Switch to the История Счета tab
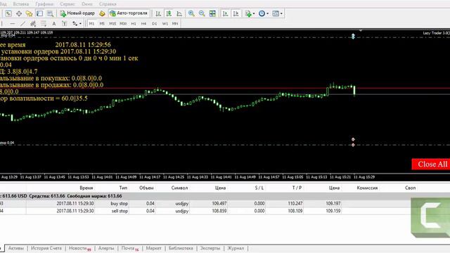Image resolution: width=450 pixels, height=253 pixels. pyautogui.click(x=46, y=248)
